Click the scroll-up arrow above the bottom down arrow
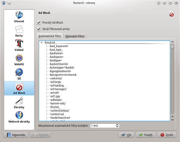The image size is (180, 142). [172, 117]
